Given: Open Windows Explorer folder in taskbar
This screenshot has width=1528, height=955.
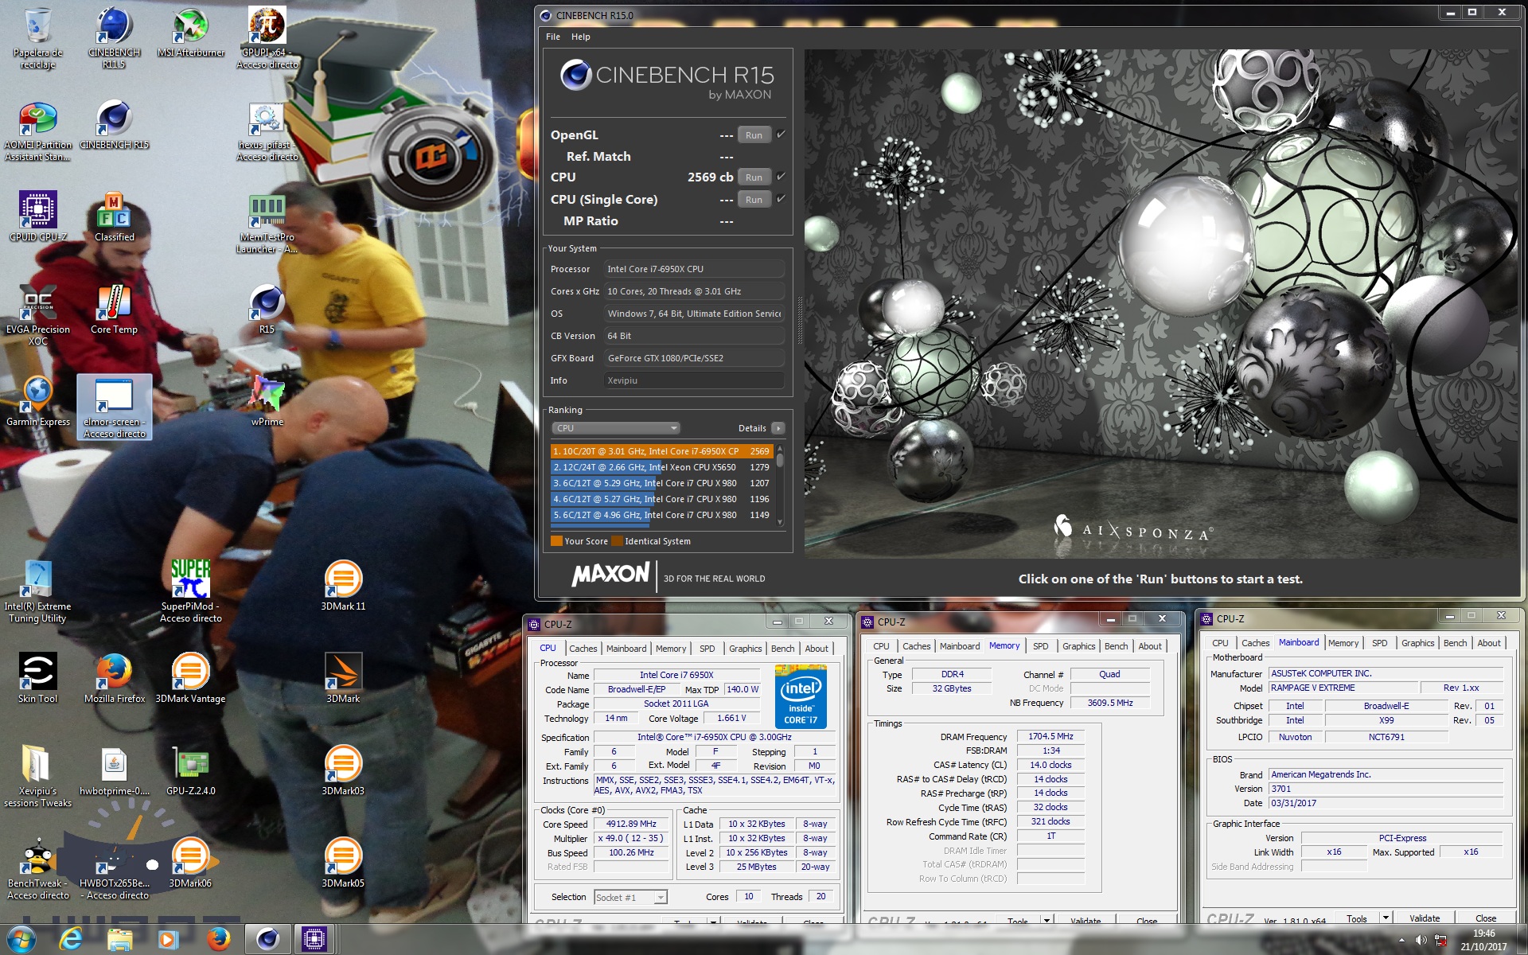Looking at the screenshot, I should [x=119, y=940].
